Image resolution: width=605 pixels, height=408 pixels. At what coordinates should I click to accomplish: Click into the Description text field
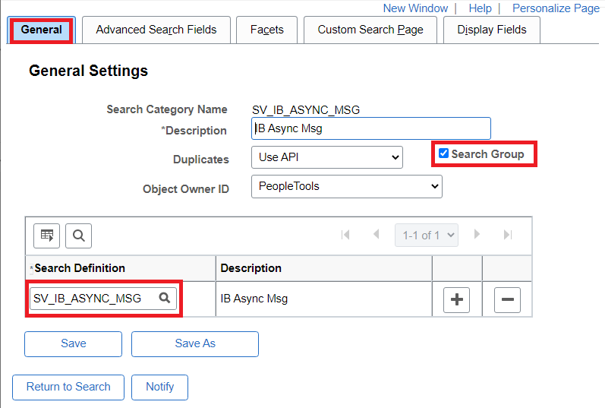pyautogui.click(x=370, y=128)
